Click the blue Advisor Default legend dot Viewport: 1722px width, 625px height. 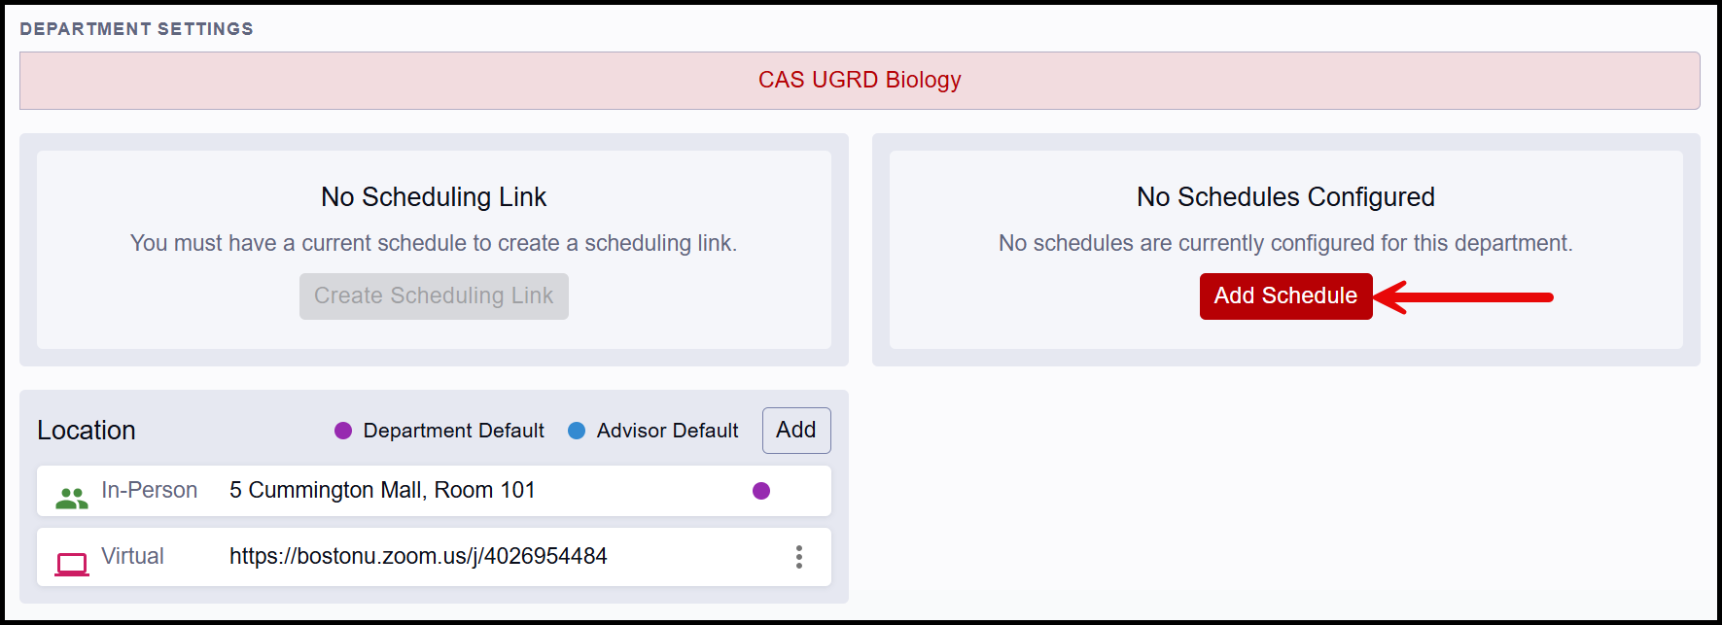577,431
